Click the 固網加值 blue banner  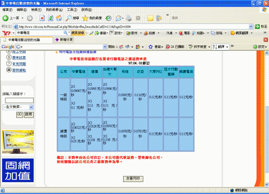coord(18,170)
